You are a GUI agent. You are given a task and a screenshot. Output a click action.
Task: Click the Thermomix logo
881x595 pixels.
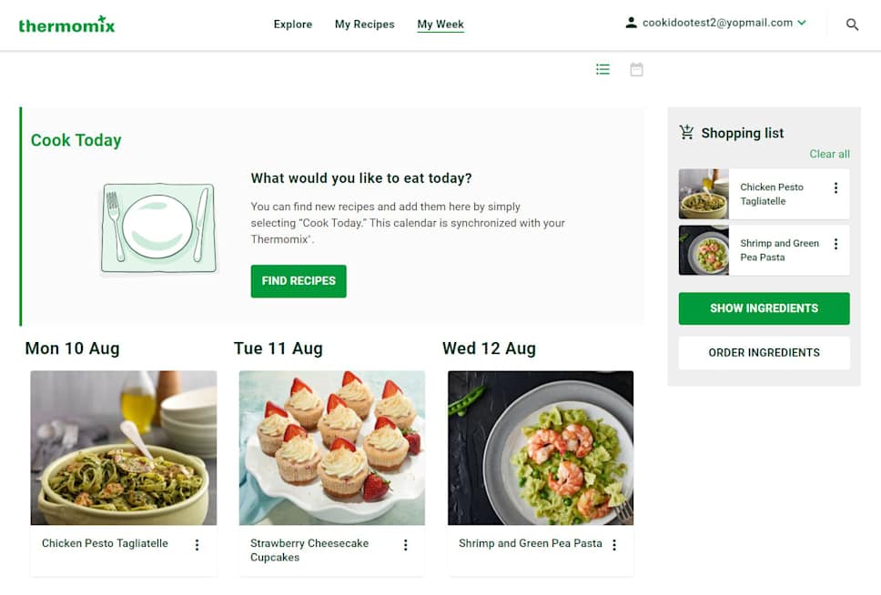[x=66, y=25]
